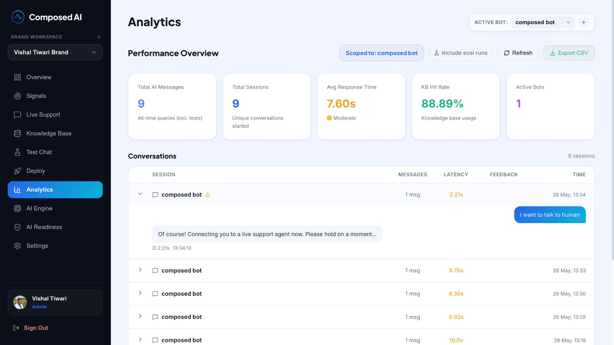This screenshot has width=614, height=345.
Task: Click the 9.70s latency value
Action: point(456,271)
